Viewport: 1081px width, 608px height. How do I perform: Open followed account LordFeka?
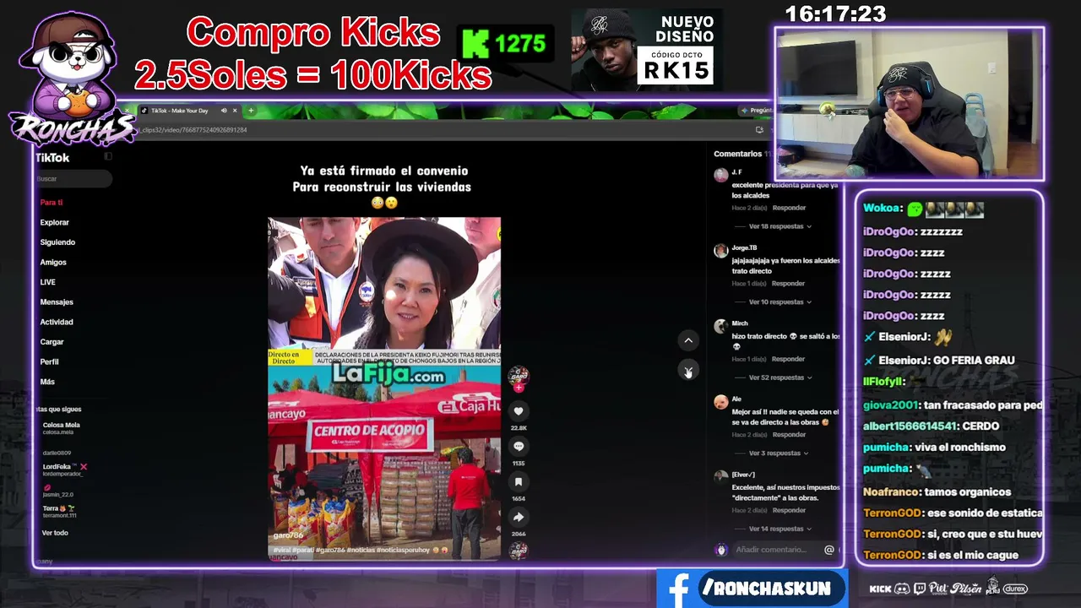(63, 470)
